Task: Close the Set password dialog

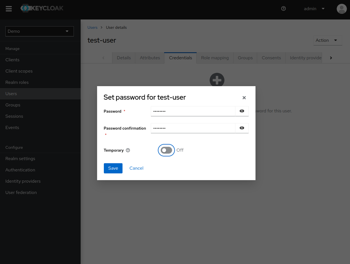Action: [x=244, y=98]
